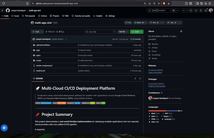Open the 0 Tags link
214x138 pixels.
coord(60,32)
